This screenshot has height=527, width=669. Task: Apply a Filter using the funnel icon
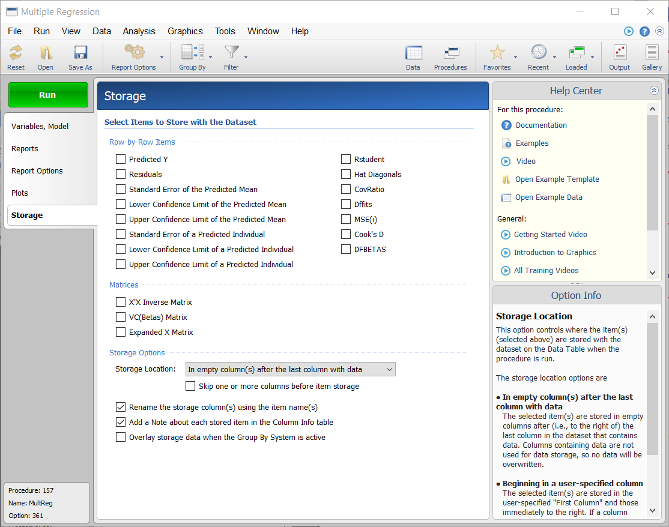point(231,53)
